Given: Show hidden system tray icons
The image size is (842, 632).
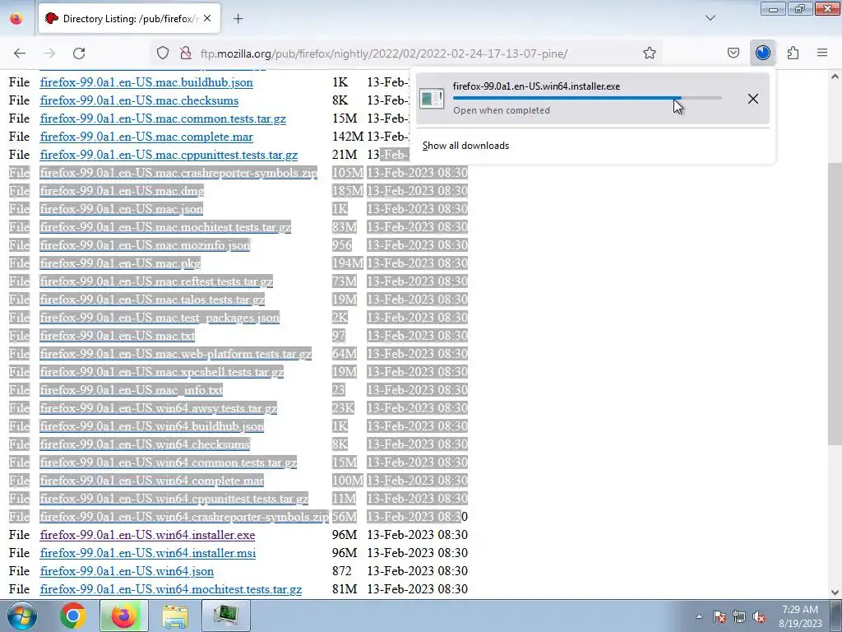Looking at the screenshot, I should [x=699, y=616].
